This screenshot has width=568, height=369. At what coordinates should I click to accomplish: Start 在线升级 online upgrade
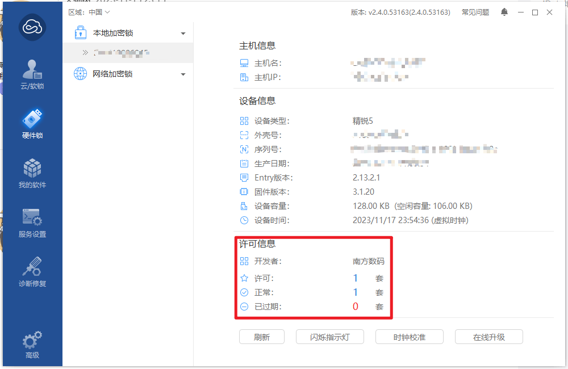tap(488, 337)
